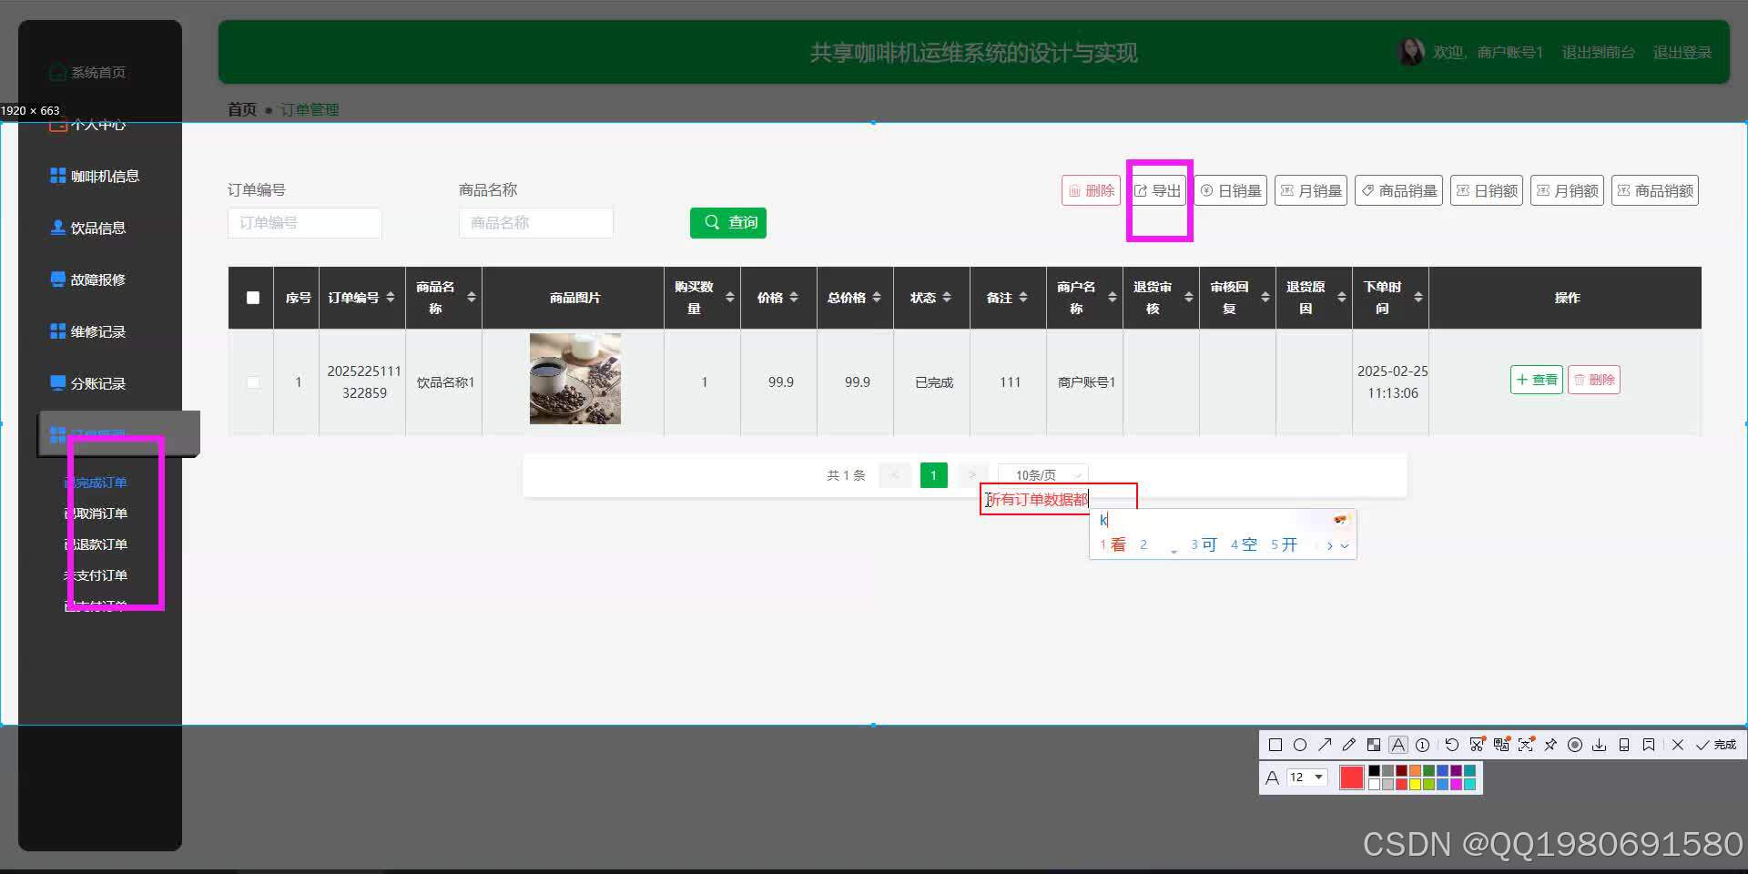Sort by 总价格 column arrows
The height and width of the screenshot is (874, 1748).
[x=876, y=297]
